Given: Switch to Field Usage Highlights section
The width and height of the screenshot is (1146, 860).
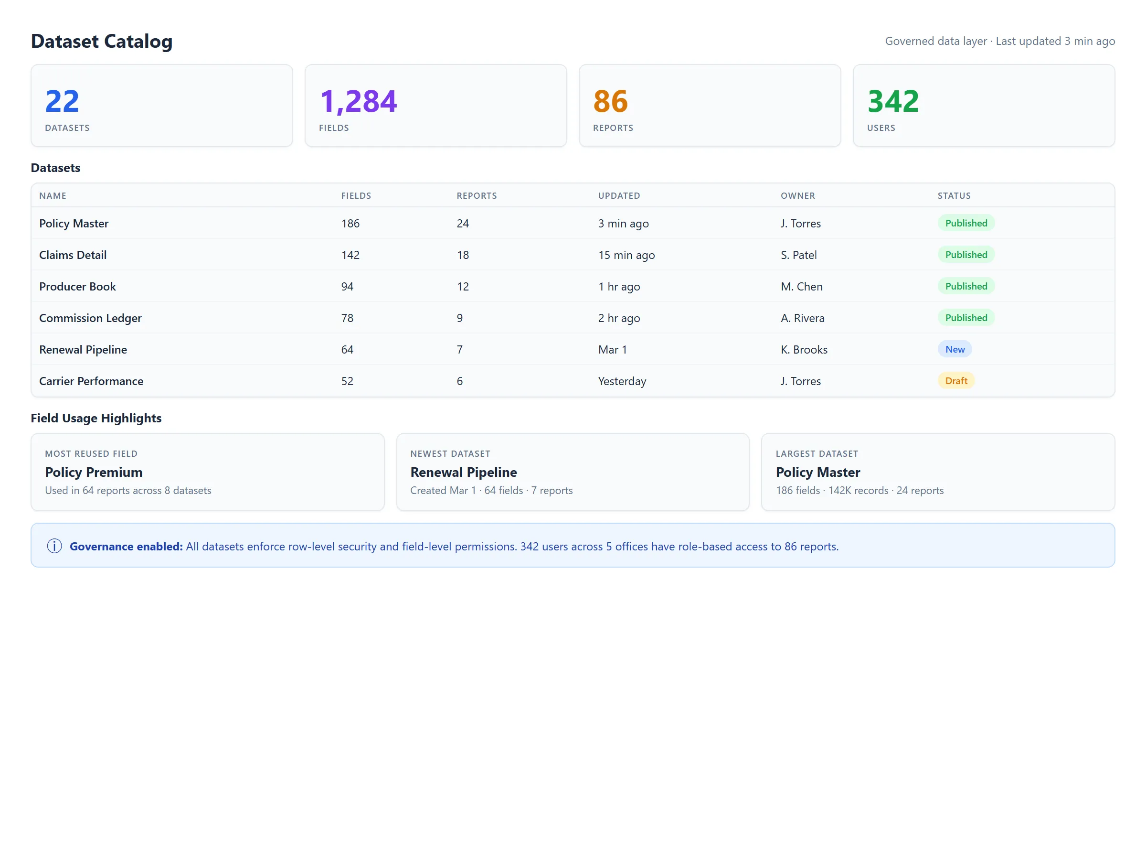Looking at the screenshot, I should pos(96,418).
